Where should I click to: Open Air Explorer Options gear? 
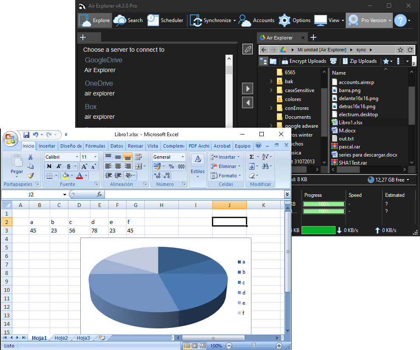[294, 20]
